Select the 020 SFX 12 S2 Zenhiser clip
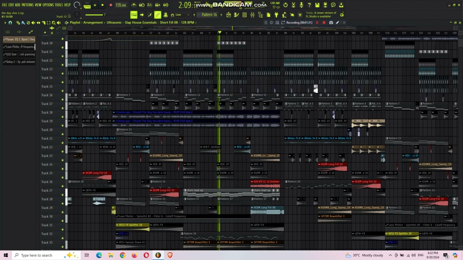463x260 pixels. coord(265,184)
